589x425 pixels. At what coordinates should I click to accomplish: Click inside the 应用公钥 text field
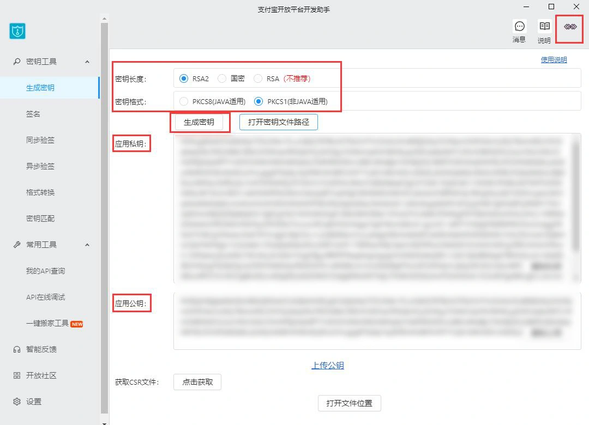[x=376, y=321]
